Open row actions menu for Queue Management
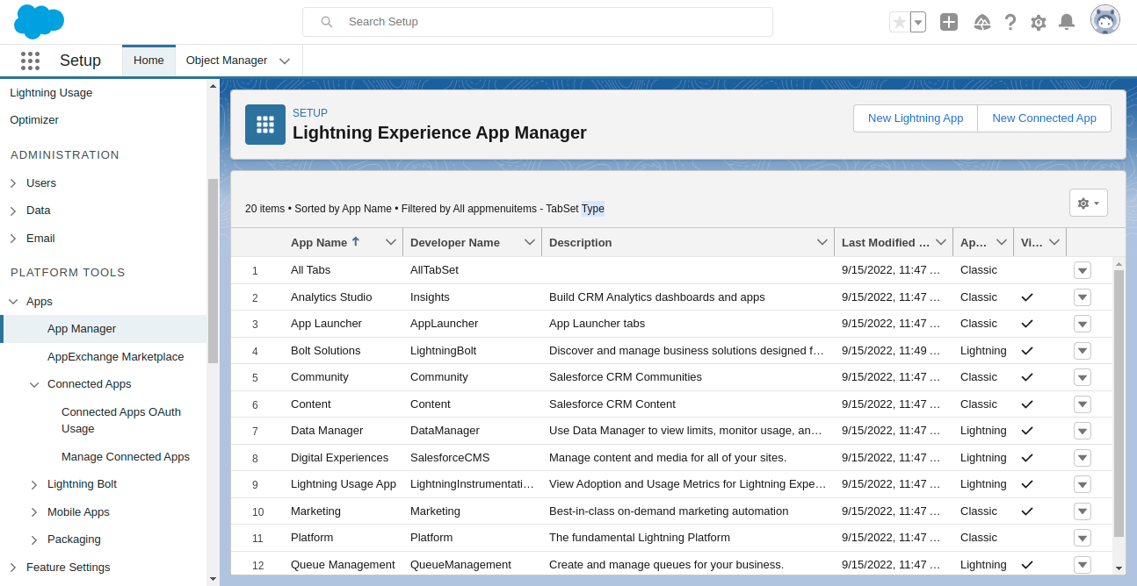Image resolution: width=1137 pixels, height=586 pixels. [x=1083, y=565]
